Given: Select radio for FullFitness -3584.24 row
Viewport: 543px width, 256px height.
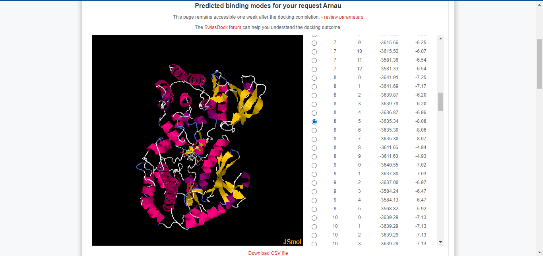Looking at the screenshot, I should pos(314,192).
